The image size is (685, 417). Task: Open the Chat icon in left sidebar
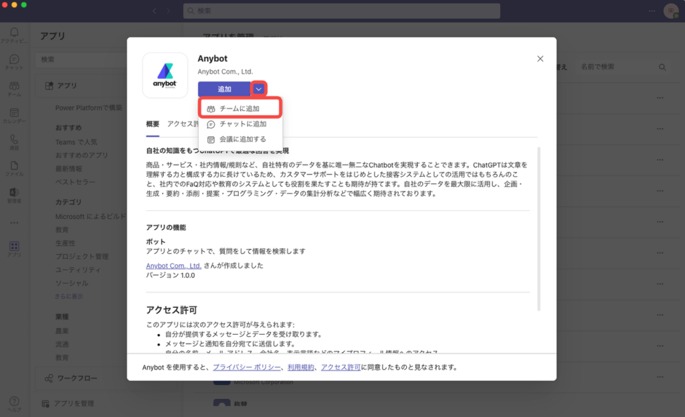(14, 61)
